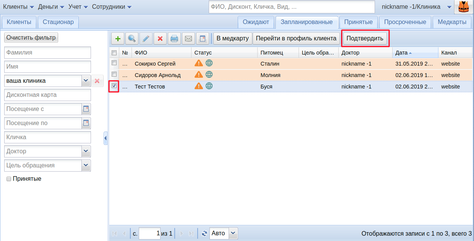Enable the Принятые filter checkbox
Image resolution: width=474 pixels, height=241 pixels.
pyautogui.click(x=9, y=179)
